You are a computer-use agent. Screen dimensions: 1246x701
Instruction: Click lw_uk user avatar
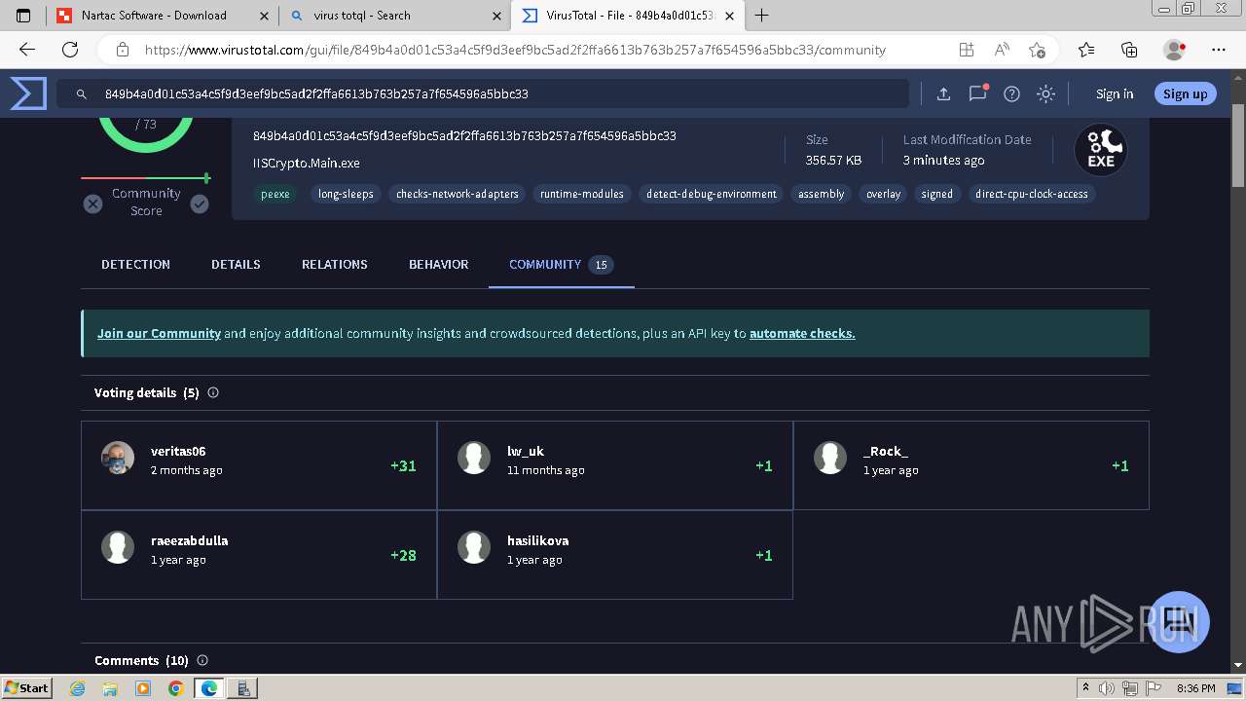click(474, 458)
